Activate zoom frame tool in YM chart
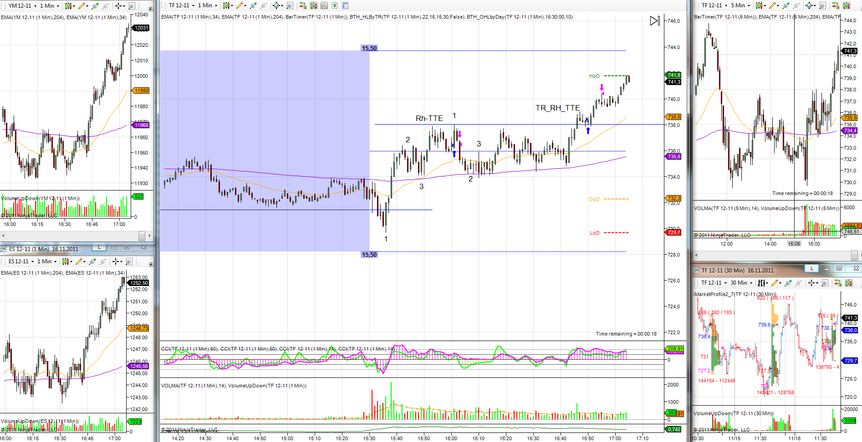The width and height of the screenshot is (862, 442). [132, 6]
